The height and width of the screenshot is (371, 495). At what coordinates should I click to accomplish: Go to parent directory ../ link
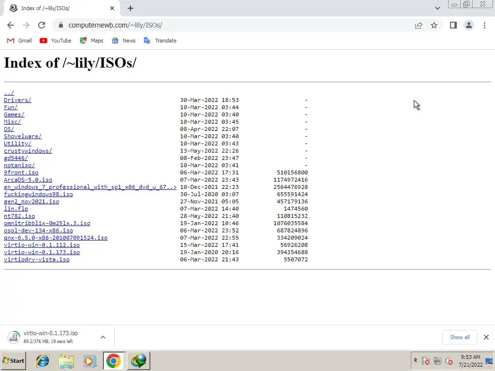click(x=9, y=93)
